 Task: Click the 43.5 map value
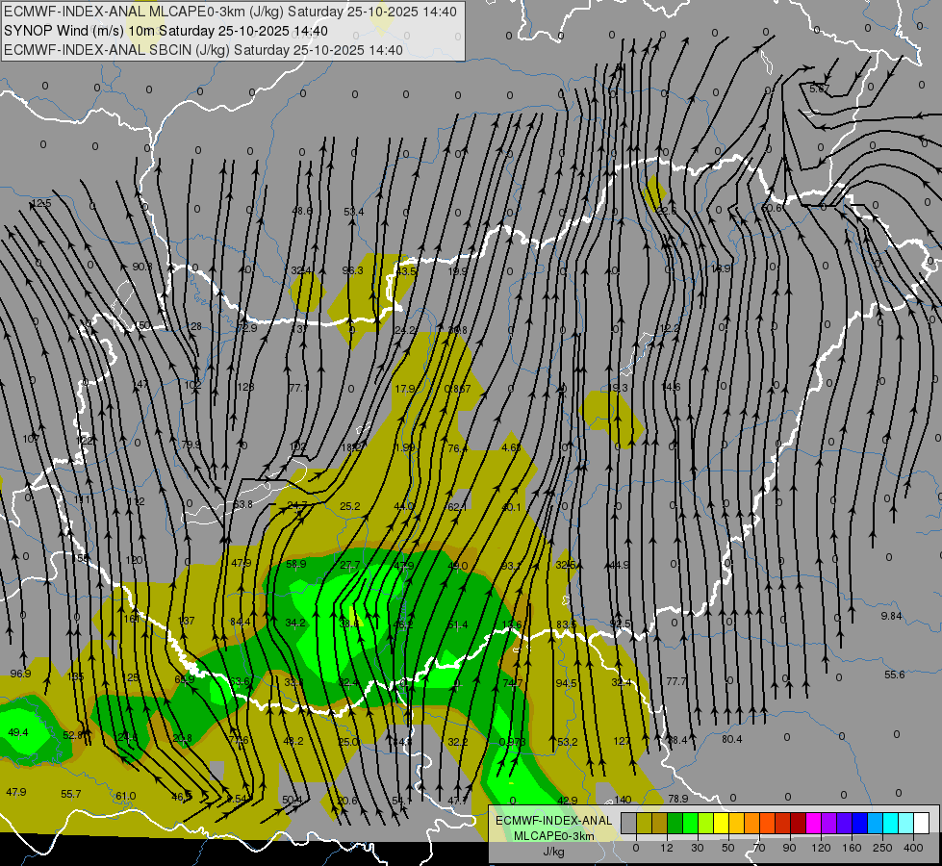point(406,271)
